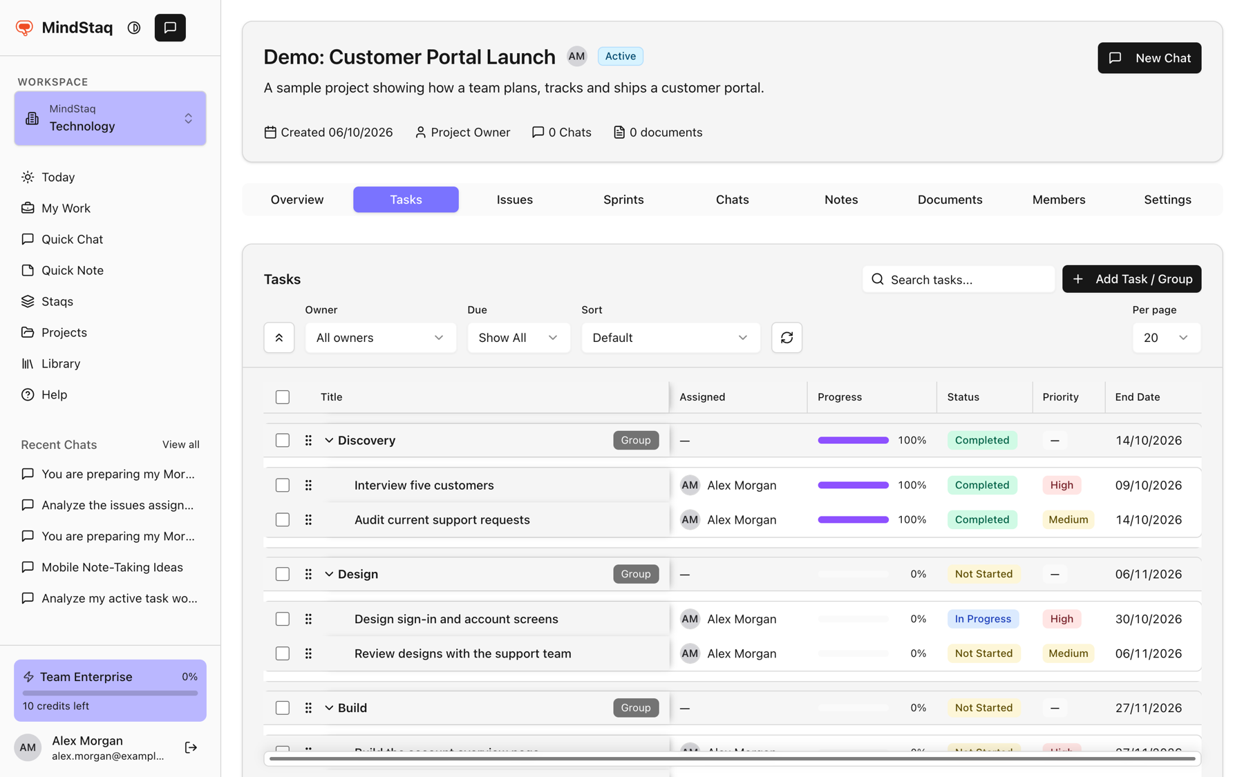The width and height of the screenshot is (1244, 777).
Task: Switch to the Issues tab
Action: 515,200
